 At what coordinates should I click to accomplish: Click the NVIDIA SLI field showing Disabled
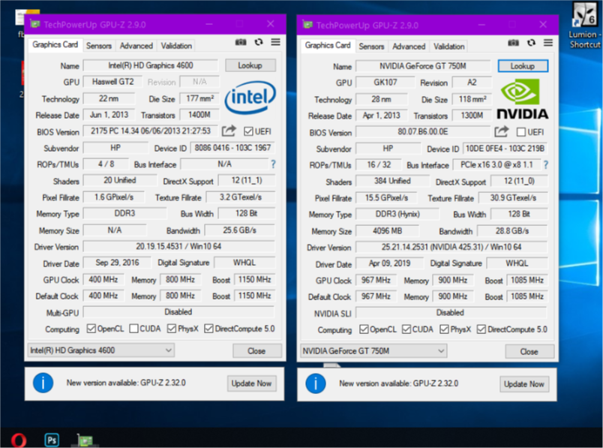point(451,312)
